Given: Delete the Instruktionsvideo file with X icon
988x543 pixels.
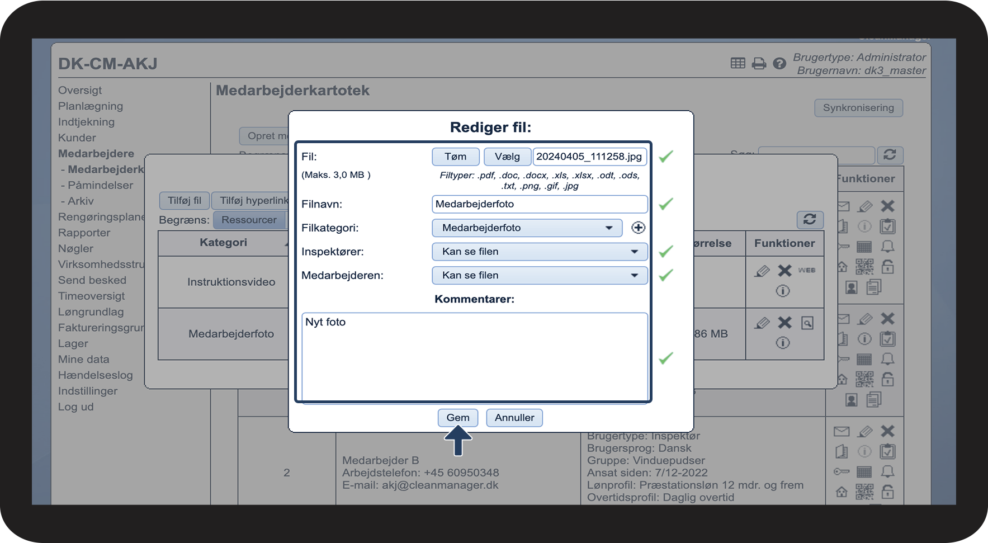Looking at the screenshot, I should point(785,271).
